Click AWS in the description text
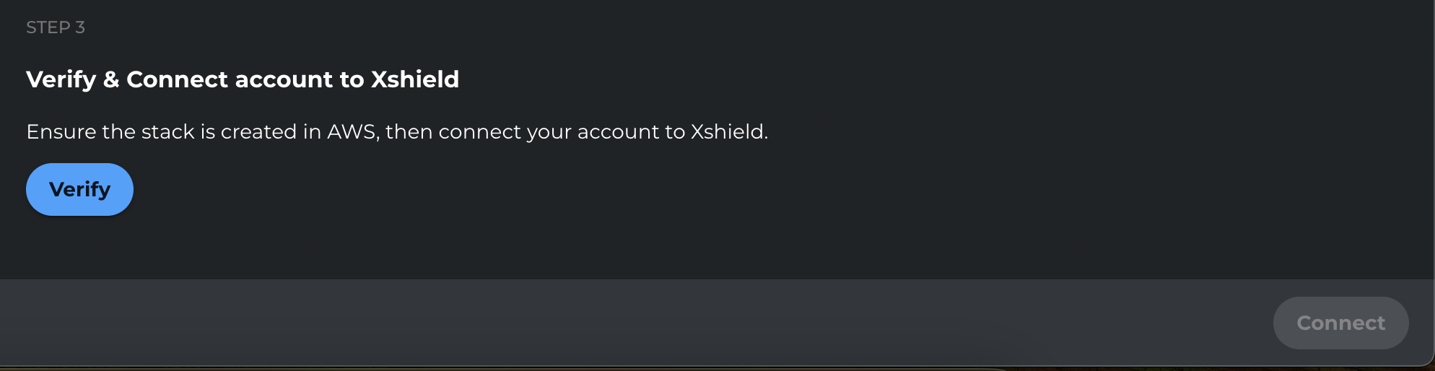 [352, 131]
